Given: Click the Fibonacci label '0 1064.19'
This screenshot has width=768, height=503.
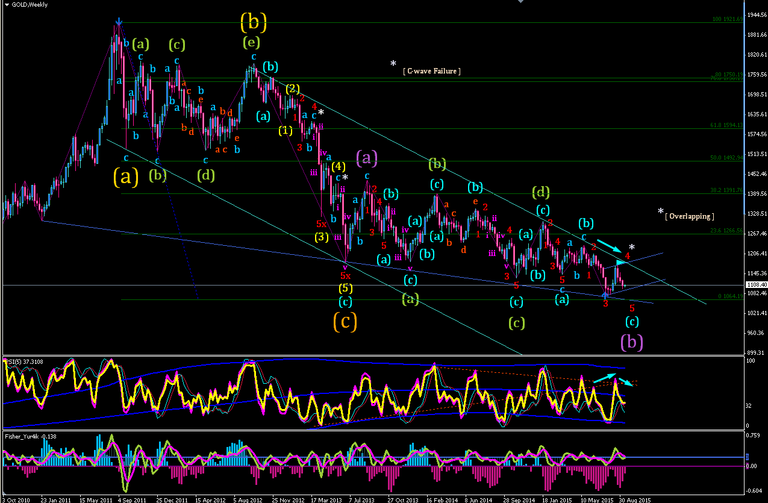Looking at the screenshot, I should [731, 296].
